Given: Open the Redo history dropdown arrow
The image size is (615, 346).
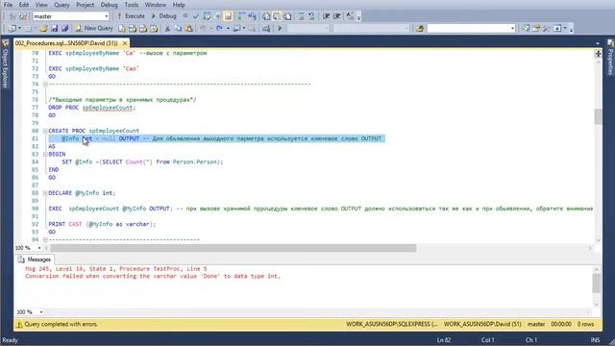Looking at the screenshot, I should point(228,28).
